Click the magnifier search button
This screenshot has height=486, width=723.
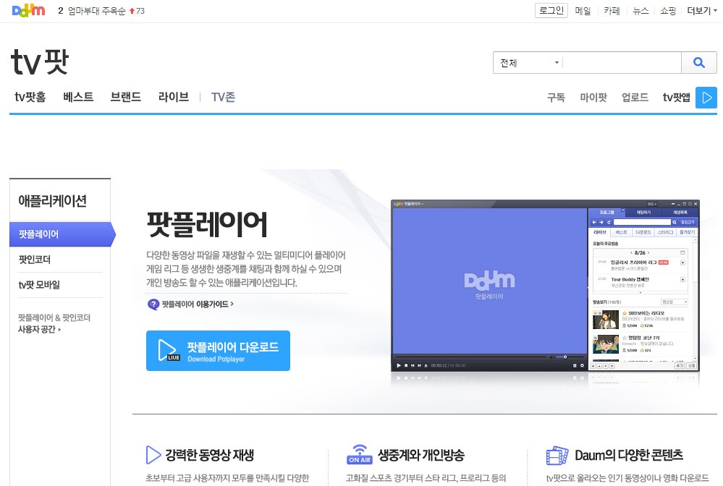pyautogui.click(x=699, y=63)
